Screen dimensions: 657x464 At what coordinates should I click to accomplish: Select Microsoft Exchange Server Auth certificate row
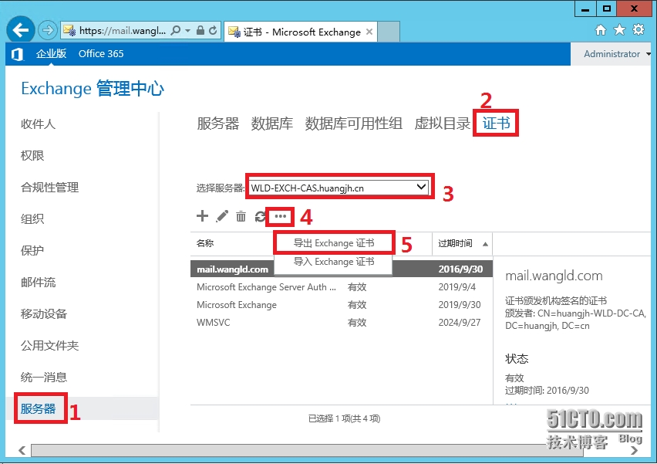pos(342,287)
